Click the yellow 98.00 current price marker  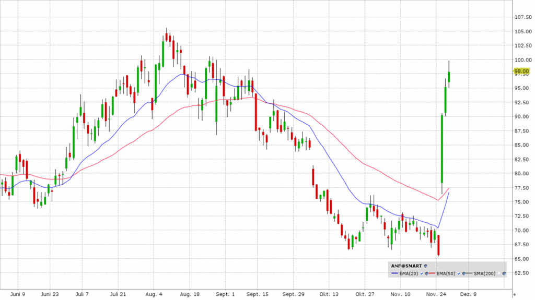coord(521,71)
